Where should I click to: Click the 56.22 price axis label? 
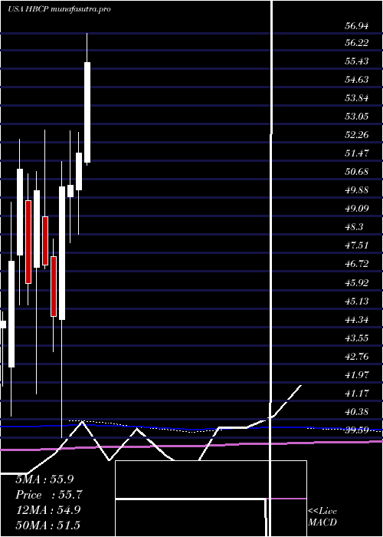point(357,42)
